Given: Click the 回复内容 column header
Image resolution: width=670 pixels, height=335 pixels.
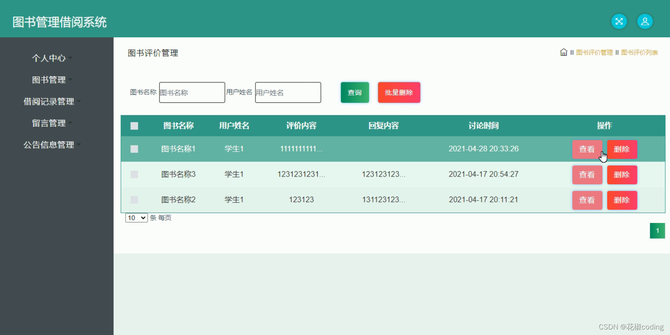Looking at the screenshot, I should tap(384, 126).
